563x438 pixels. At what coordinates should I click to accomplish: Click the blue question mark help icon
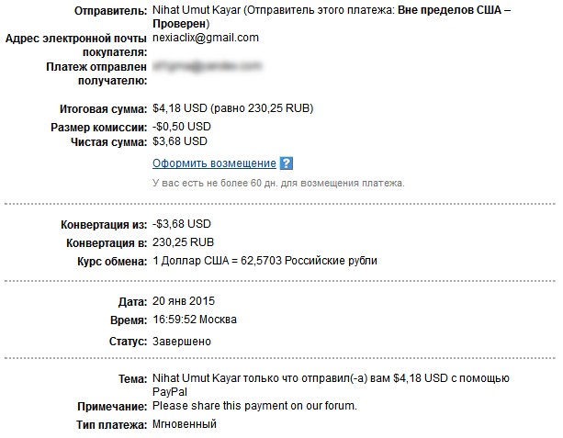coord(287,163)
